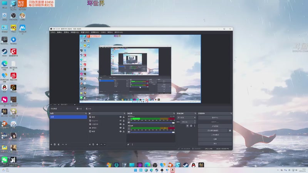Select the highlighted 场景 scene entry
Viewport: 308px width, 173px height.
click(69, 117)
